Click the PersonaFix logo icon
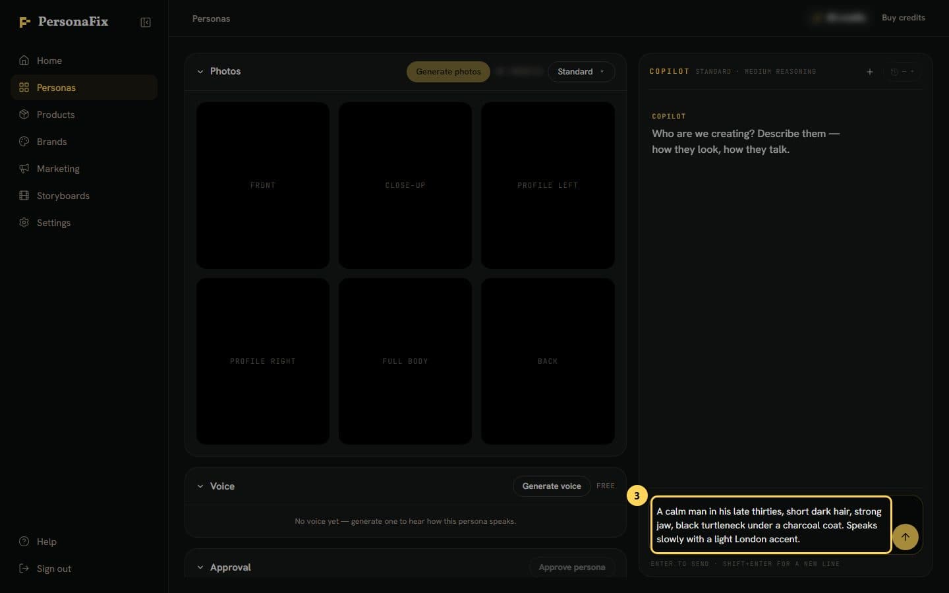 point(25,22)
